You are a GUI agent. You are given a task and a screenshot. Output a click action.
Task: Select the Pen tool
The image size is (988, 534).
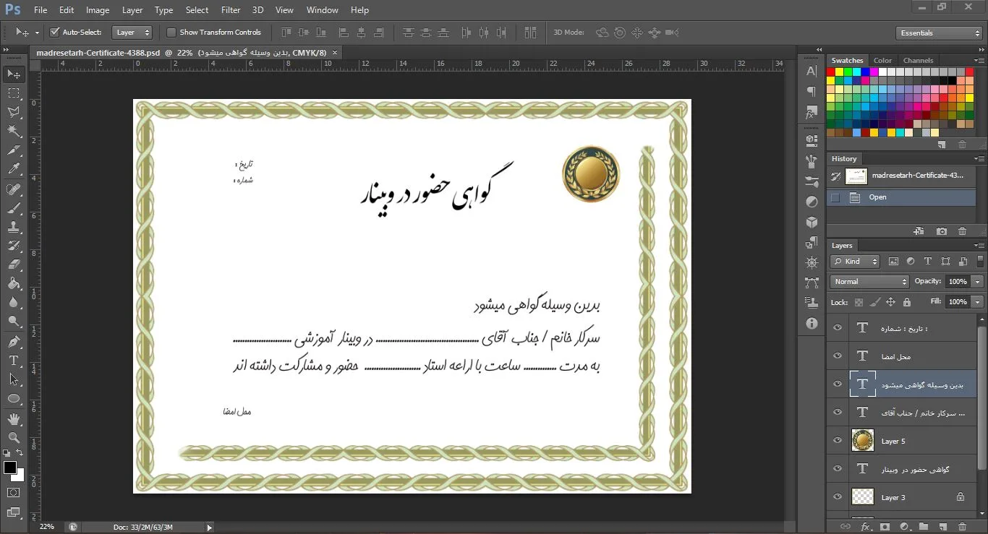tap(14, 342)
